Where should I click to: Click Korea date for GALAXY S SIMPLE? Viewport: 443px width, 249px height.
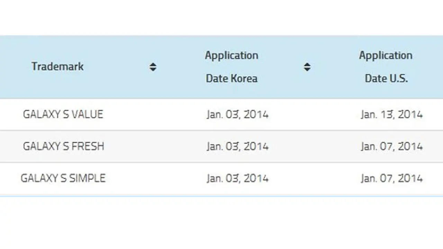click(x=237, y=178)
